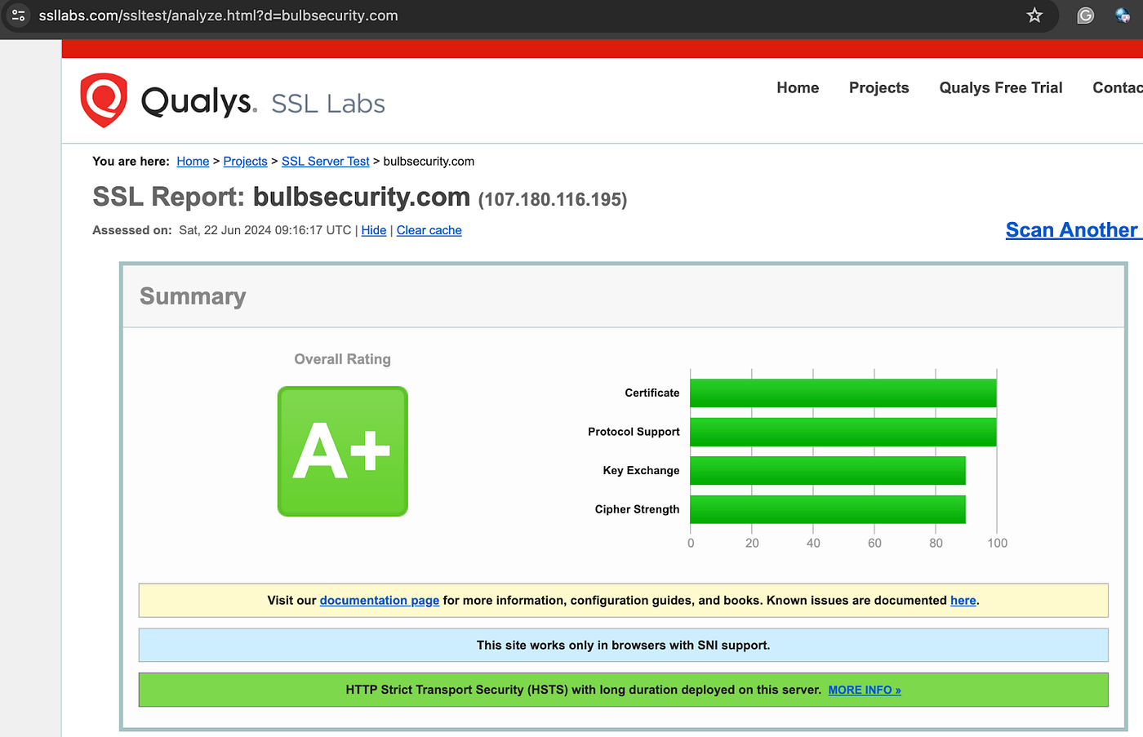Select Home in the top navigation

[x=798, y=87]
